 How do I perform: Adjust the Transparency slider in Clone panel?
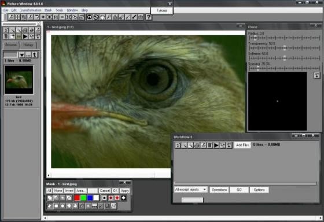click(x=285, y=48)
